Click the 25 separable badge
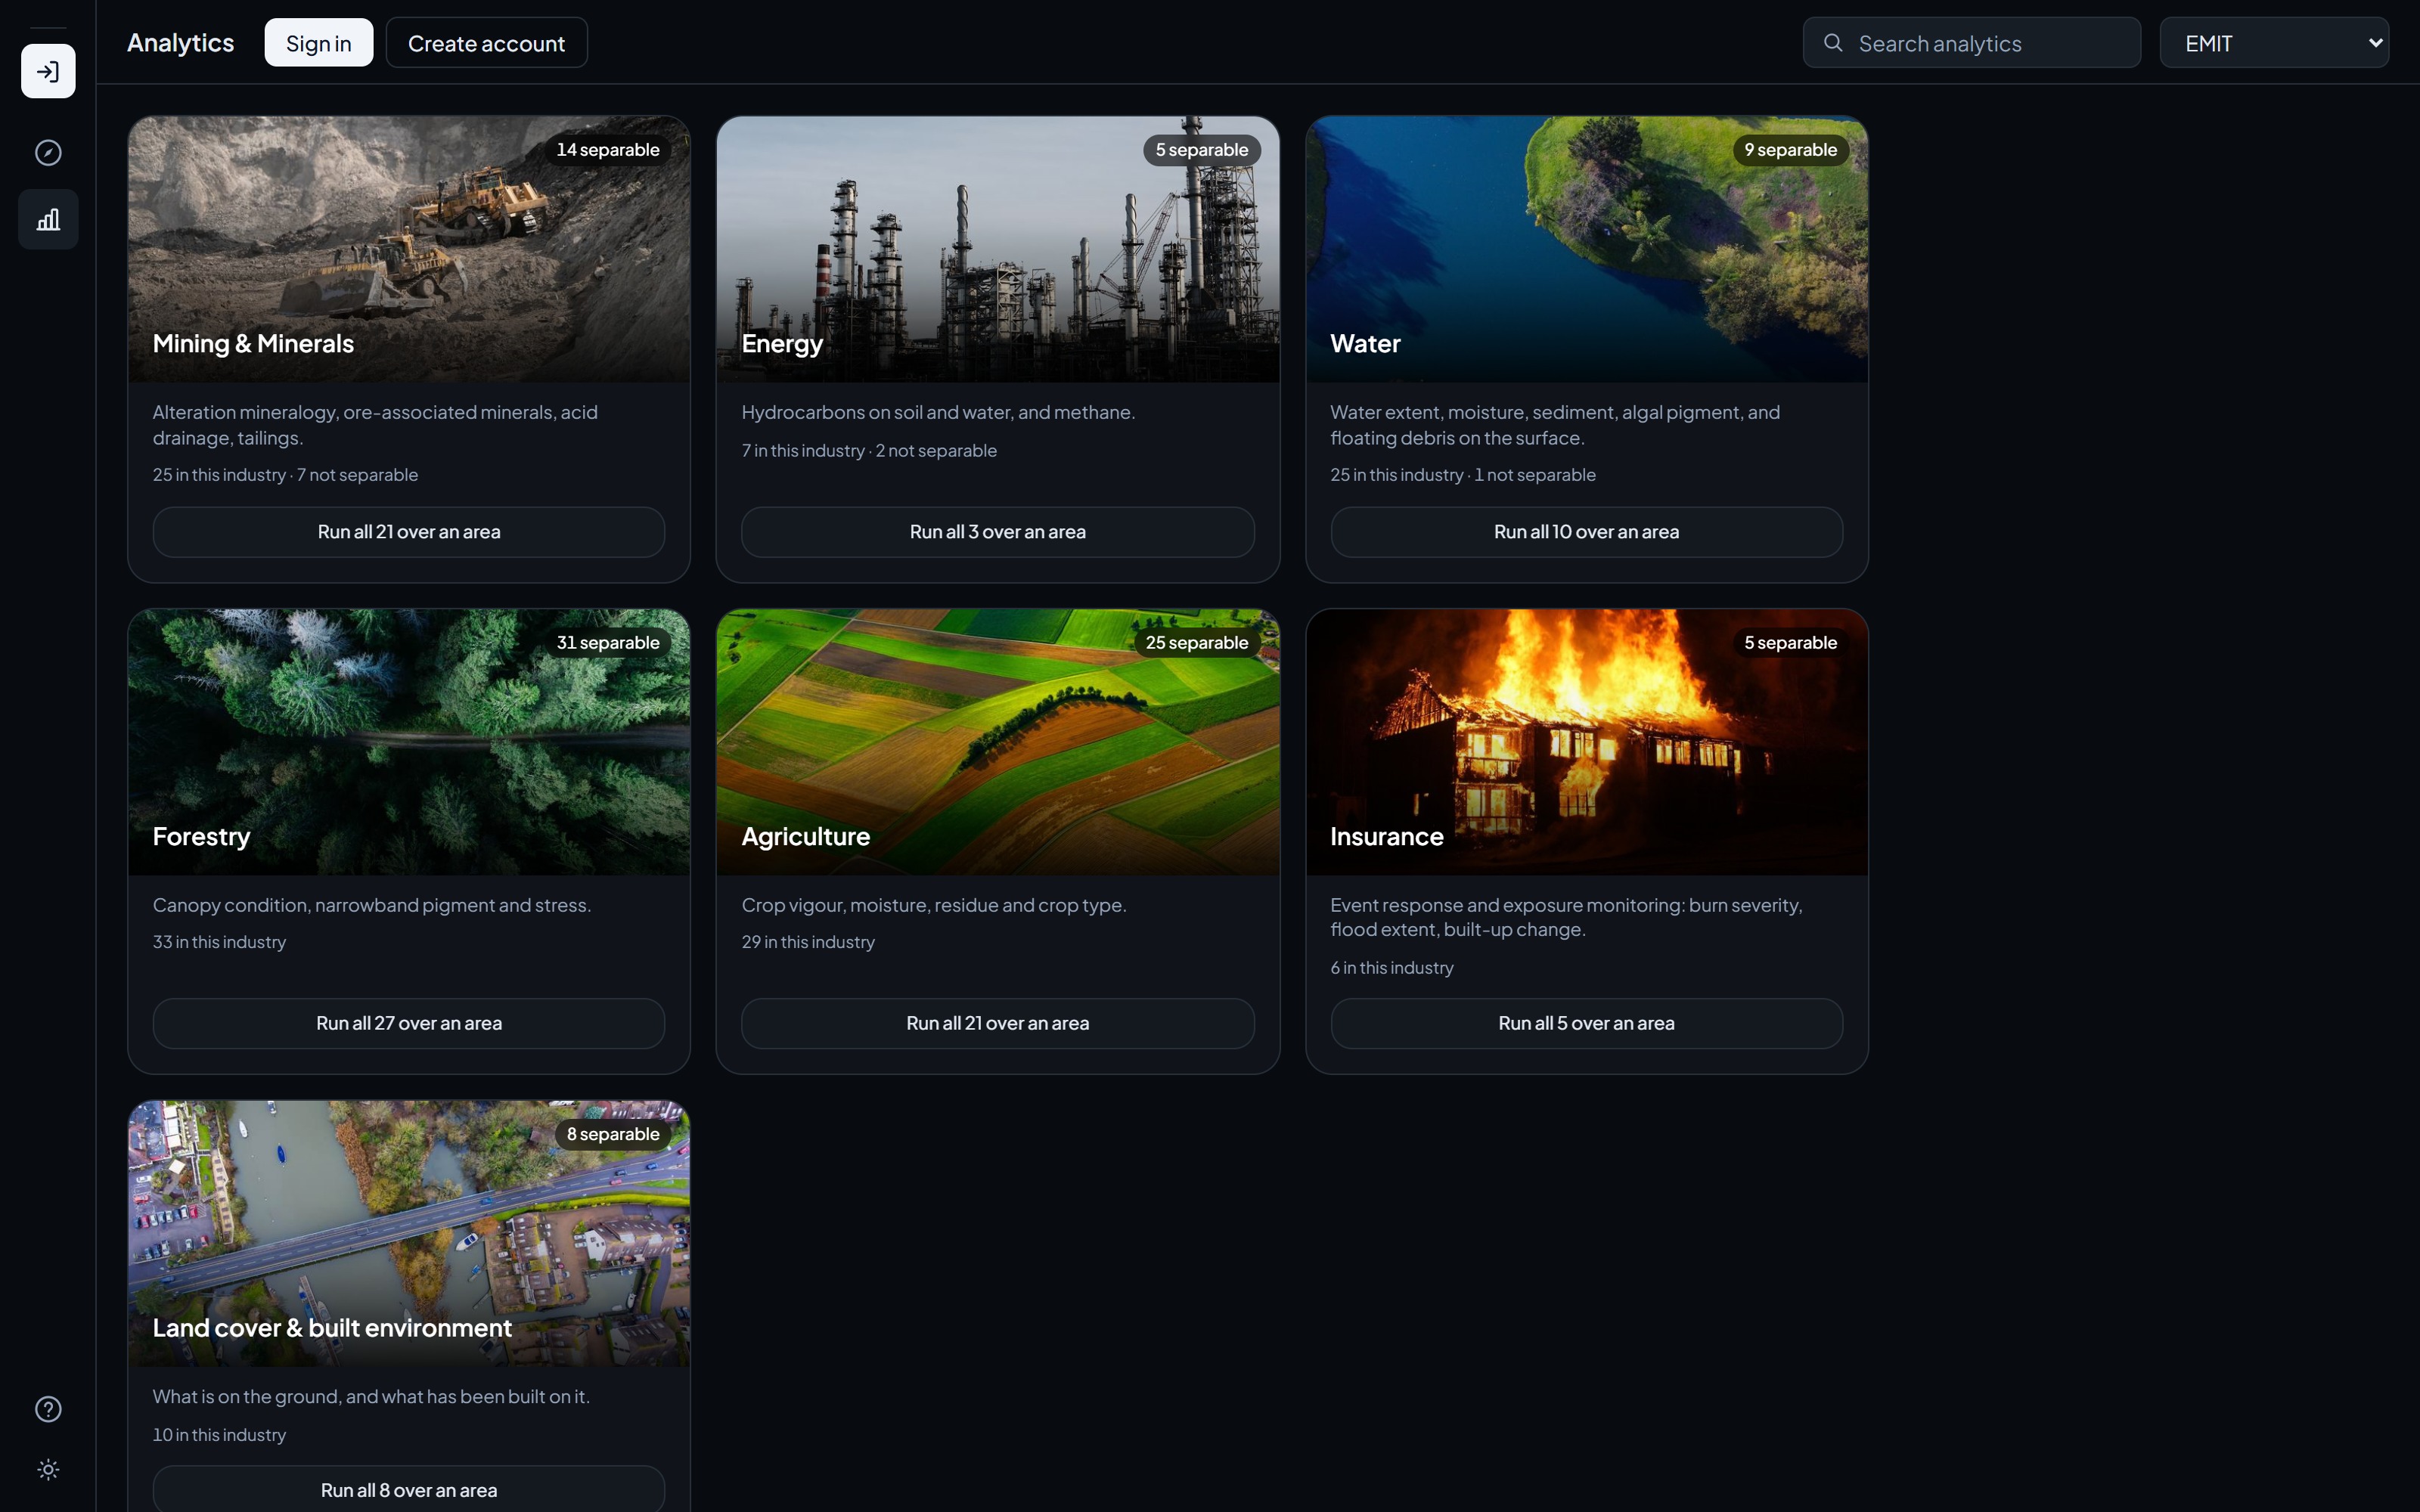This screenshot has height=1512, width=2420. click(x=1196, y=643)
